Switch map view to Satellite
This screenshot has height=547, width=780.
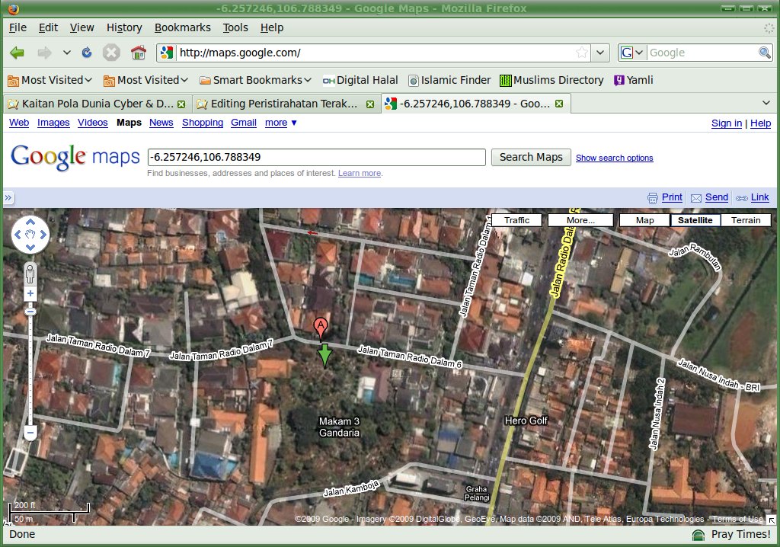695,220
